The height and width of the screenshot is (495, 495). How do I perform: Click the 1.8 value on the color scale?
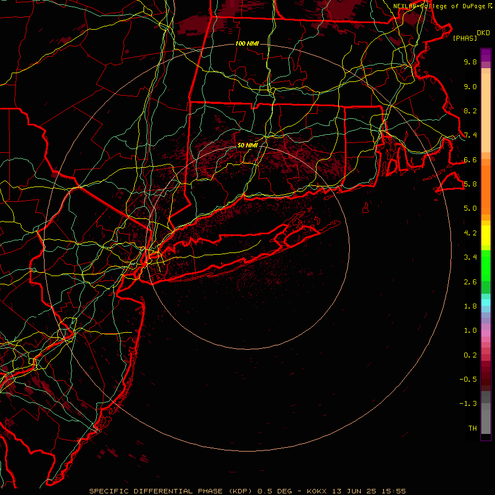(x=470, y=306)
